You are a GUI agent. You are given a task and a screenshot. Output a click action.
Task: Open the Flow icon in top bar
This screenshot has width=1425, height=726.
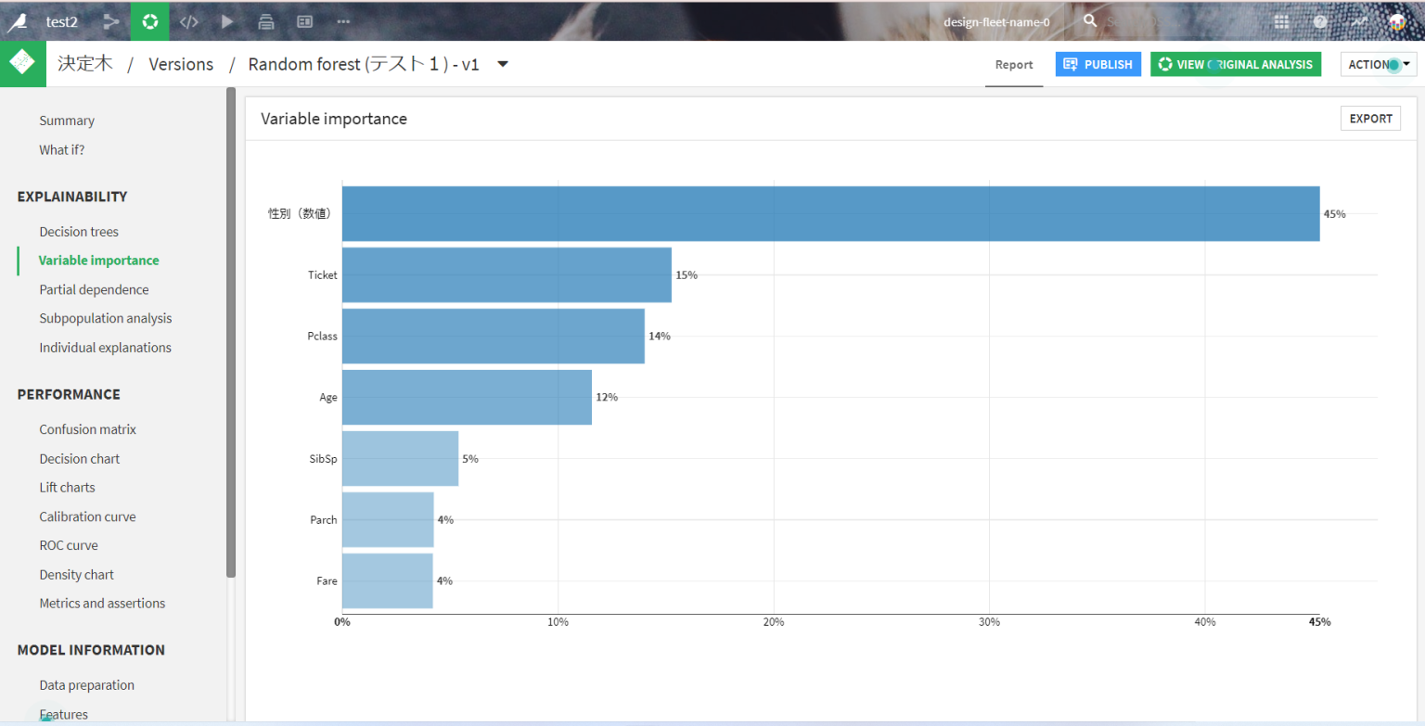coord(111,21)
